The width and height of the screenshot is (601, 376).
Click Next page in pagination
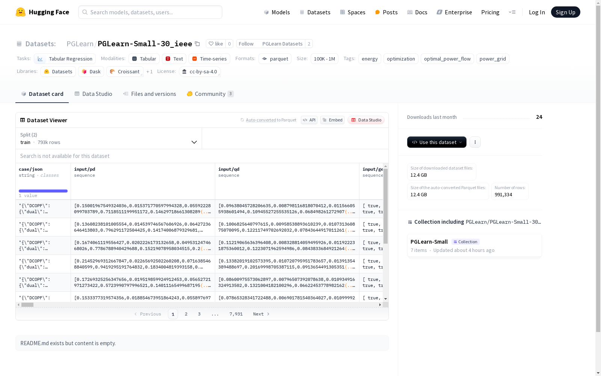[x=261, y=314]
